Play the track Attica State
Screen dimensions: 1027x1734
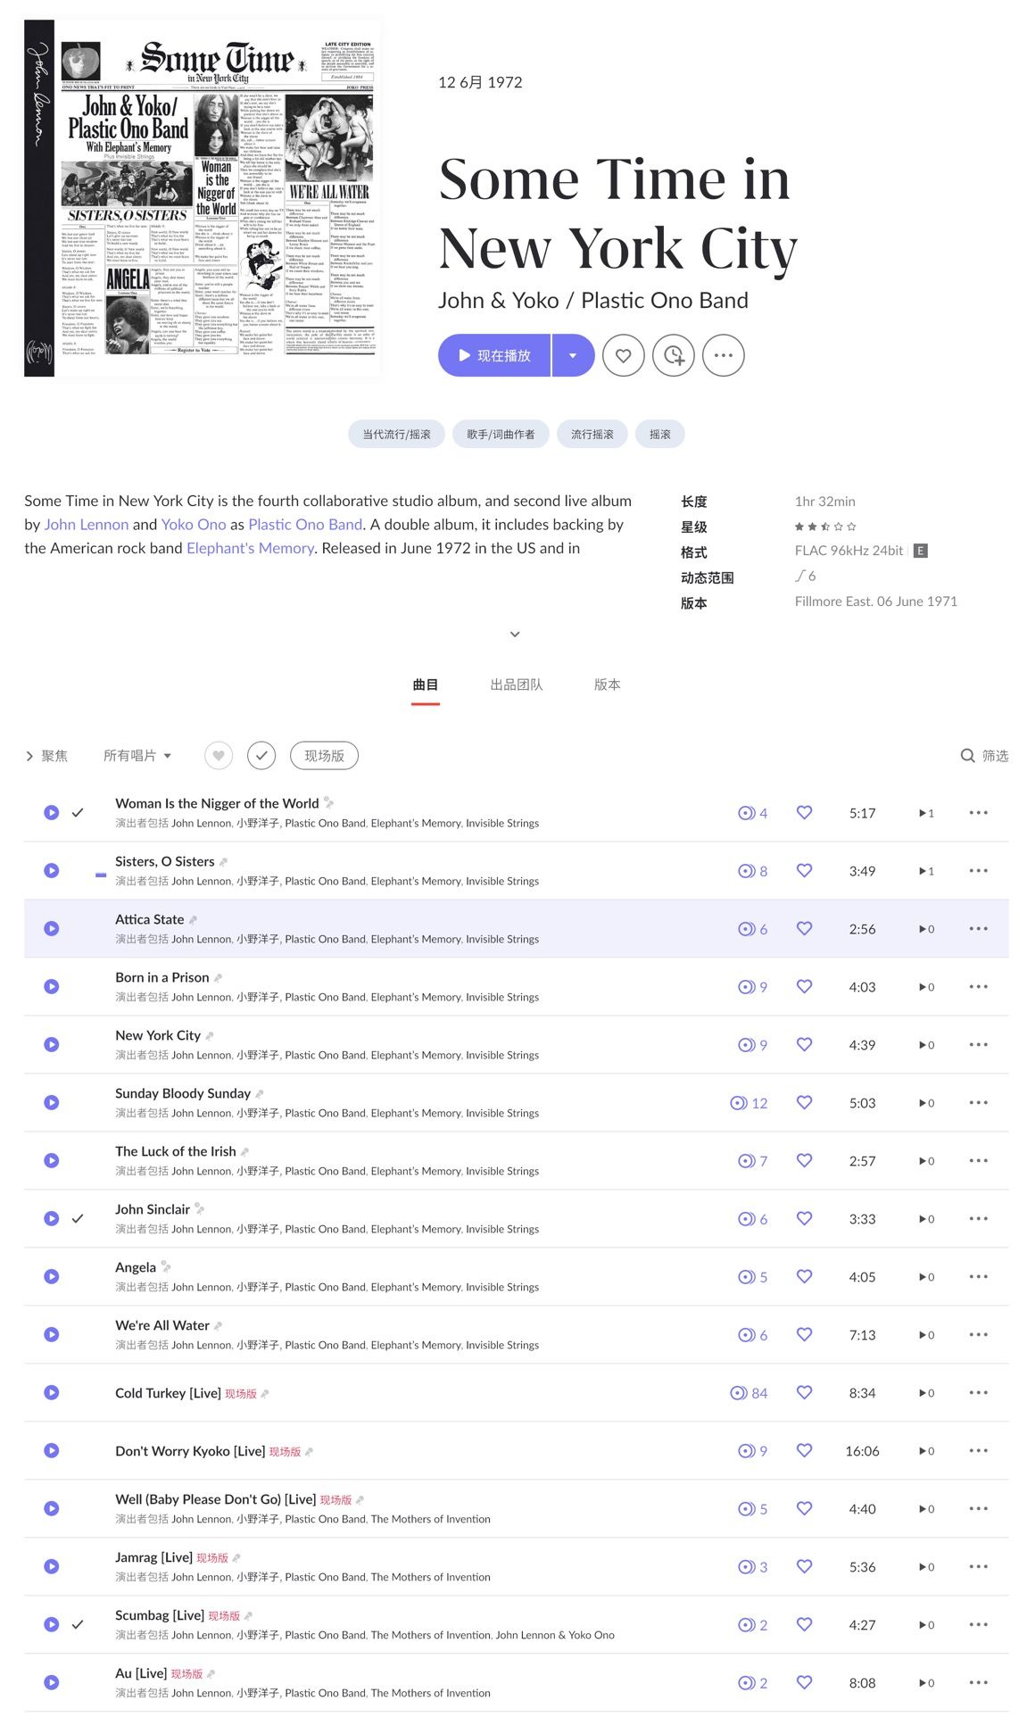tap(52, 929)
